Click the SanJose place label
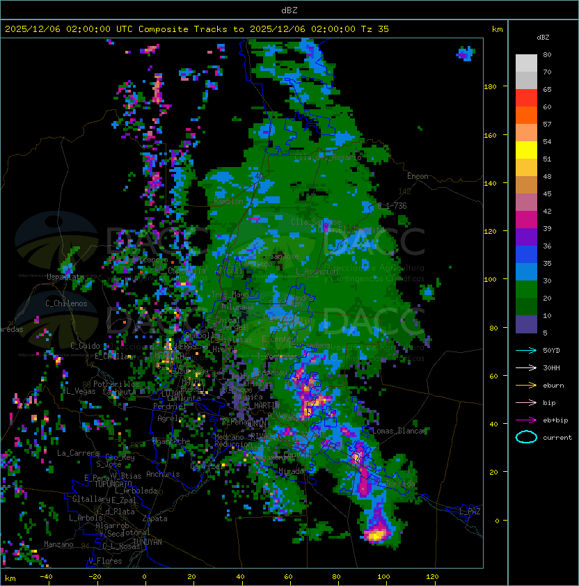 [284, 256]
